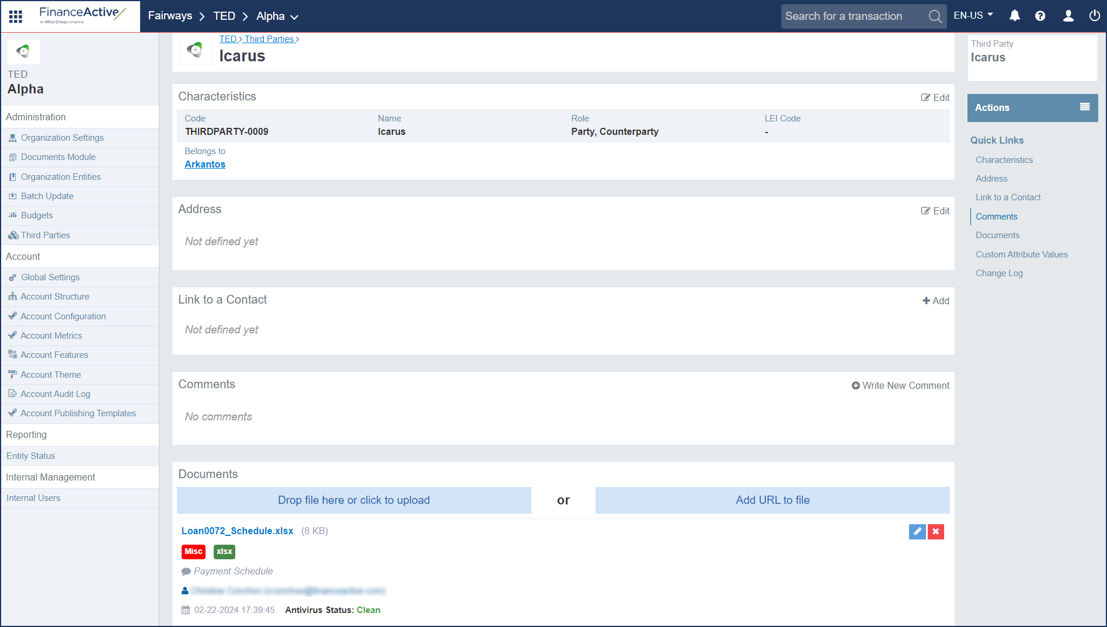Jump to Change Log quick link
Image resolution: width=1107 pixels, height=627 pixels.
pos(999,273)
